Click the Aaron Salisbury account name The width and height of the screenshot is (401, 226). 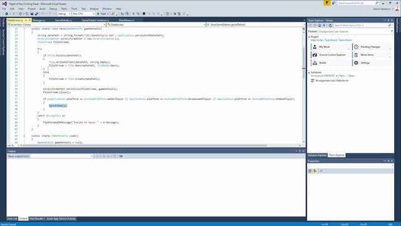[382, 9]
